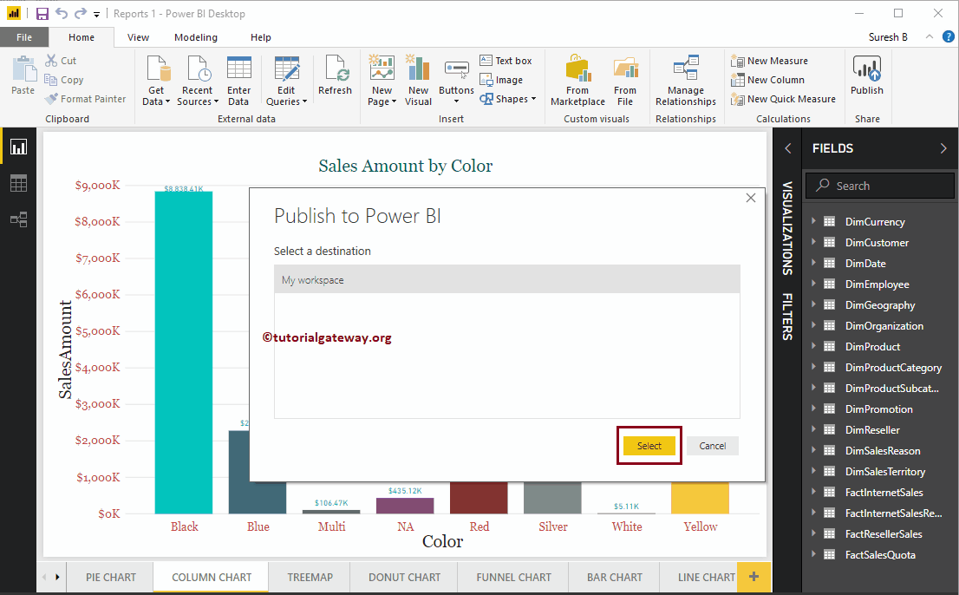This screenshot has height=595, width=959.
Task: Open the Edit Queries dropdown
Action: pos(286,80)
